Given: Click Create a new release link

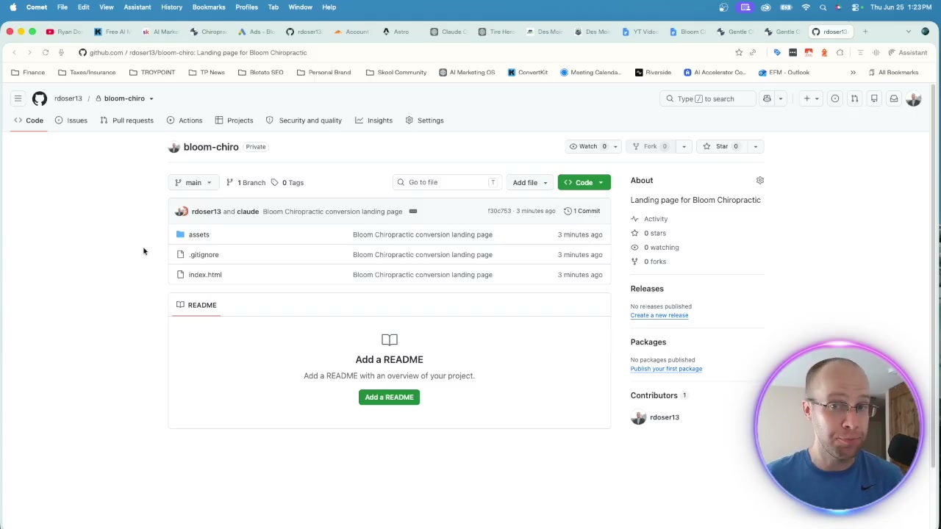Looking at the screenshot, I should [659, 315].
